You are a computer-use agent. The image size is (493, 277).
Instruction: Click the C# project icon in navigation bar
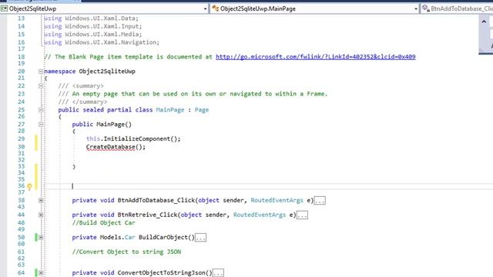point(4,8)
